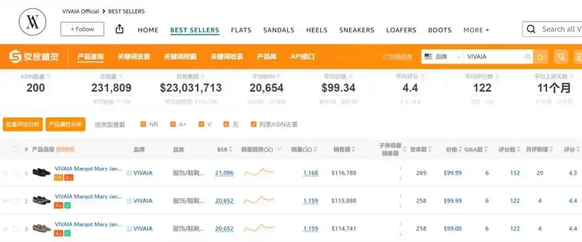Click the red A+ badge in row 3
This screenshot has width=582, height=242.
[x=58, y=233]
